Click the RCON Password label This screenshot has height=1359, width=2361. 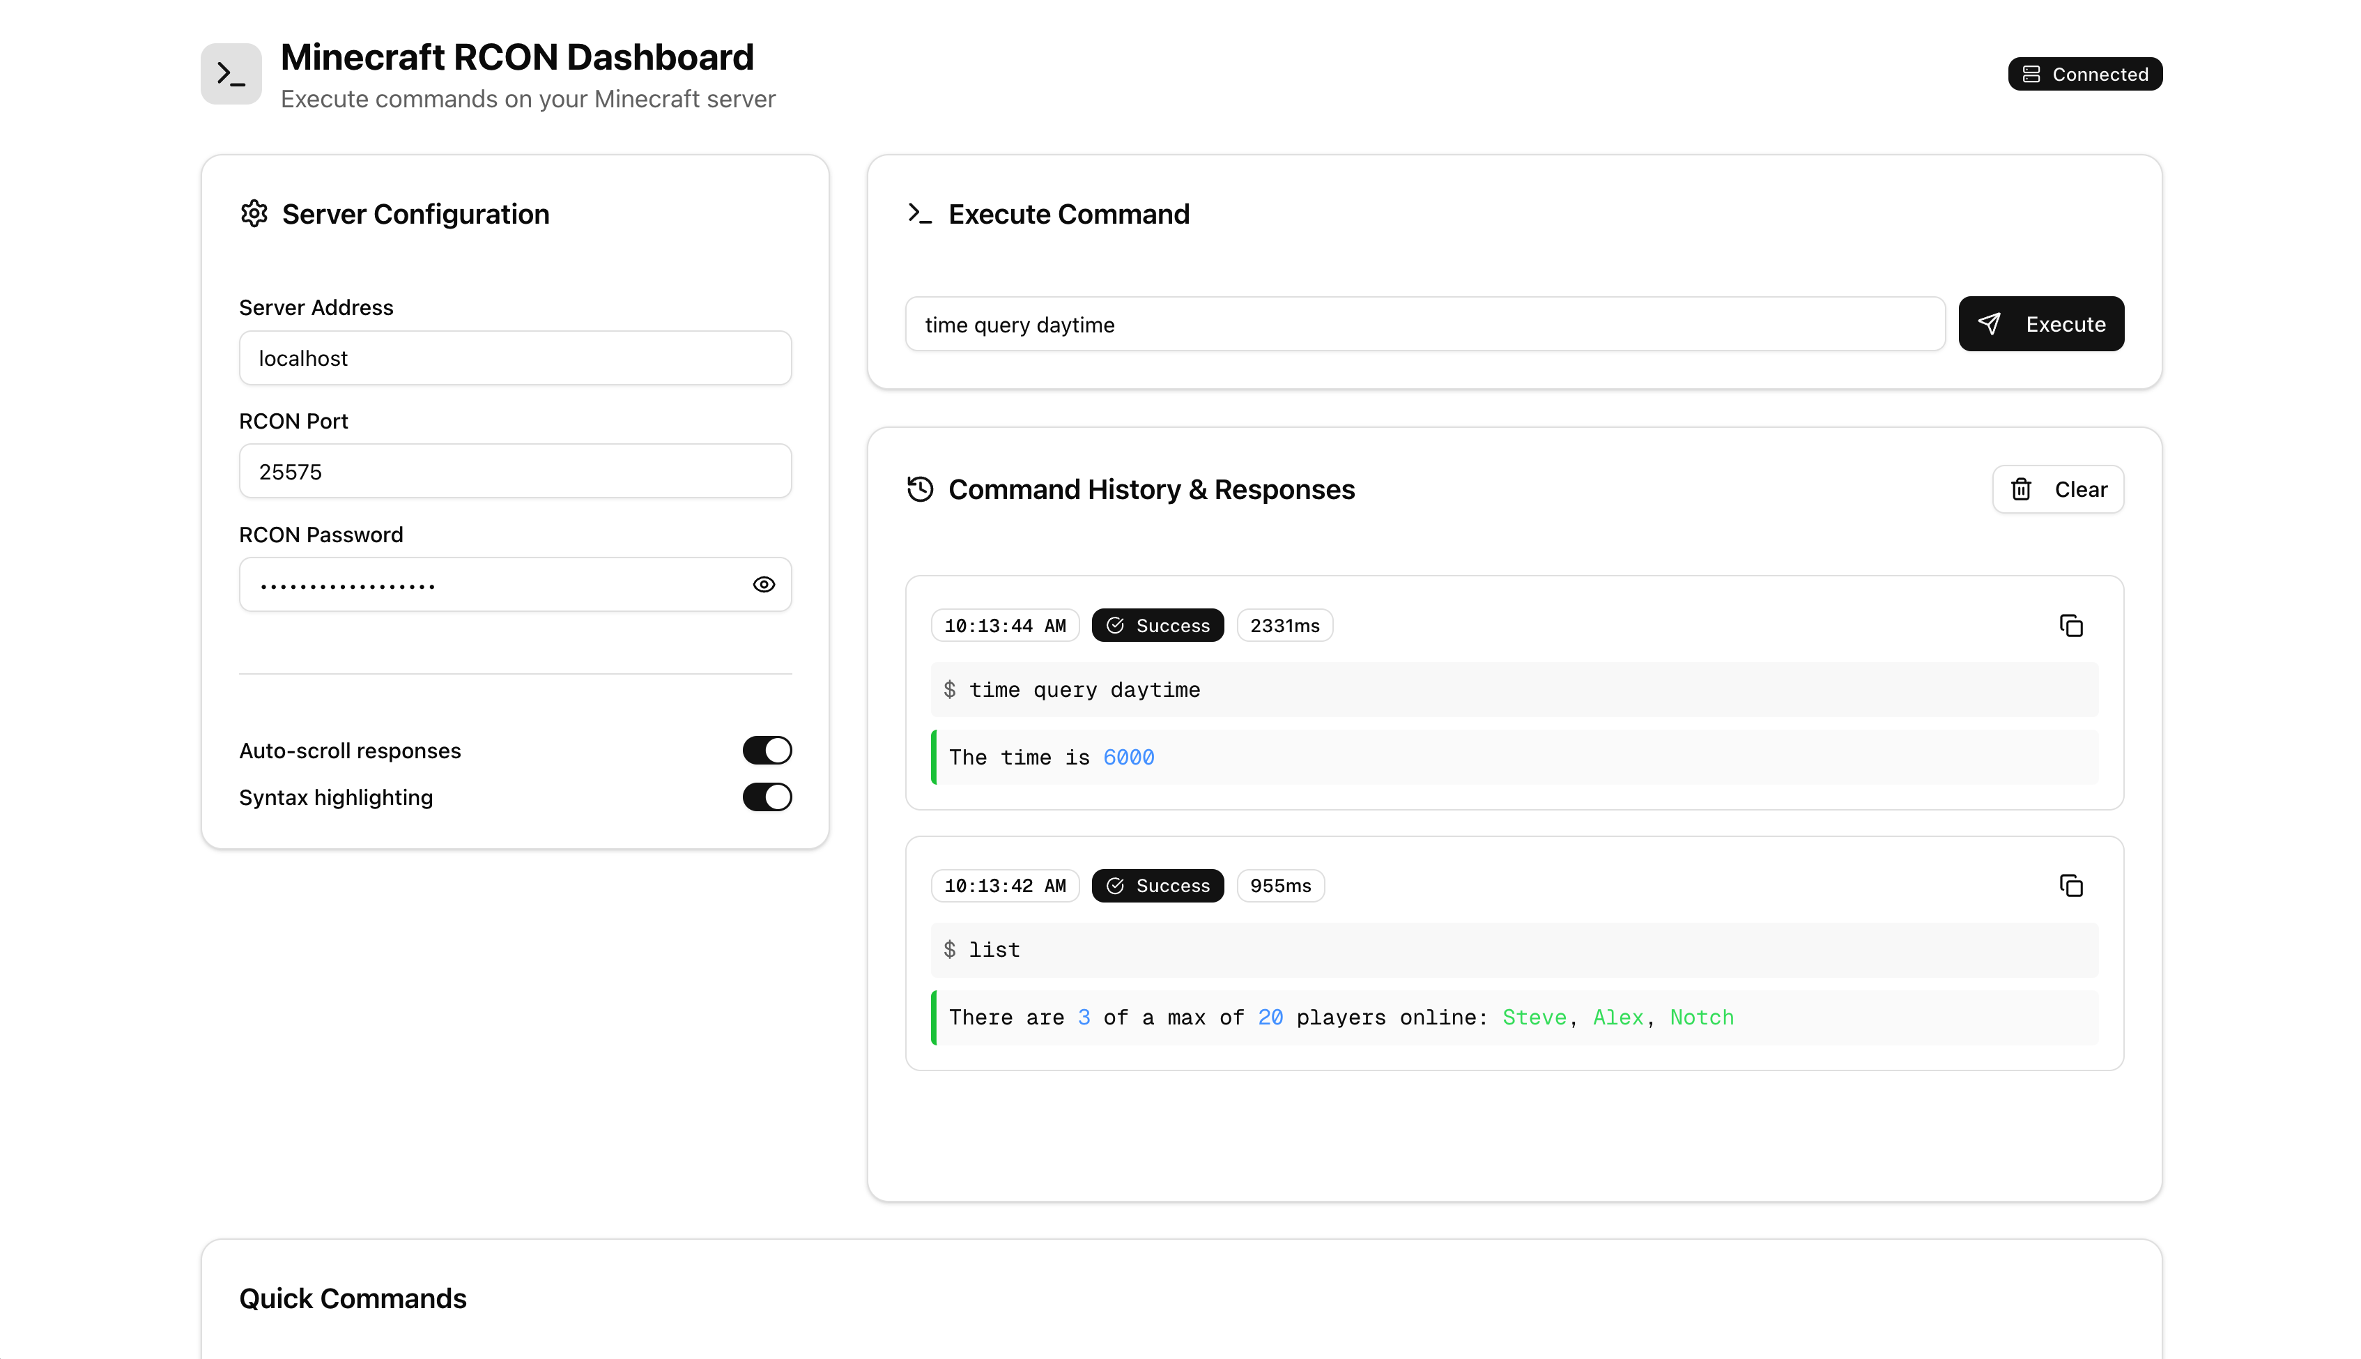point(321,534)
